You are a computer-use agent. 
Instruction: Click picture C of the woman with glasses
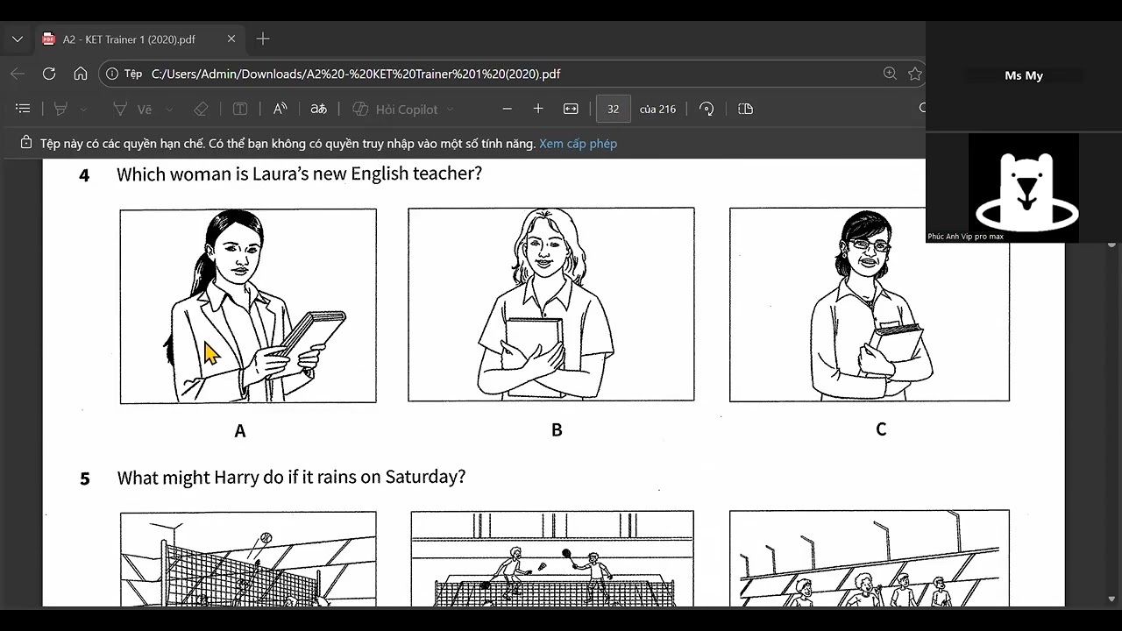click(869, 304)
